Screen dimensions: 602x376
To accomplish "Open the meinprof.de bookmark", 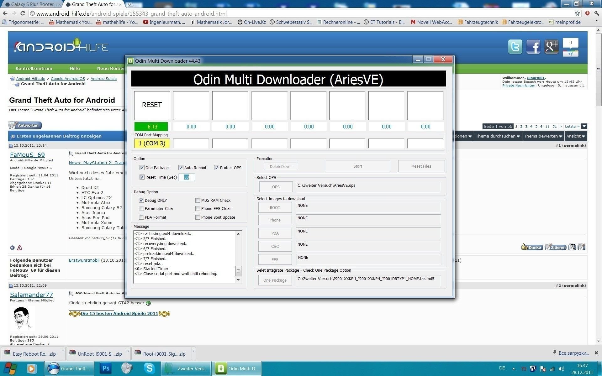I will [565, 22].
